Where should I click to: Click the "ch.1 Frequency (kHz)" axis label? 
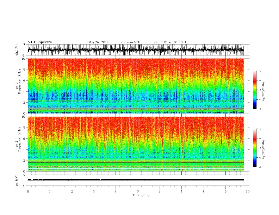(x=18, y=82)
